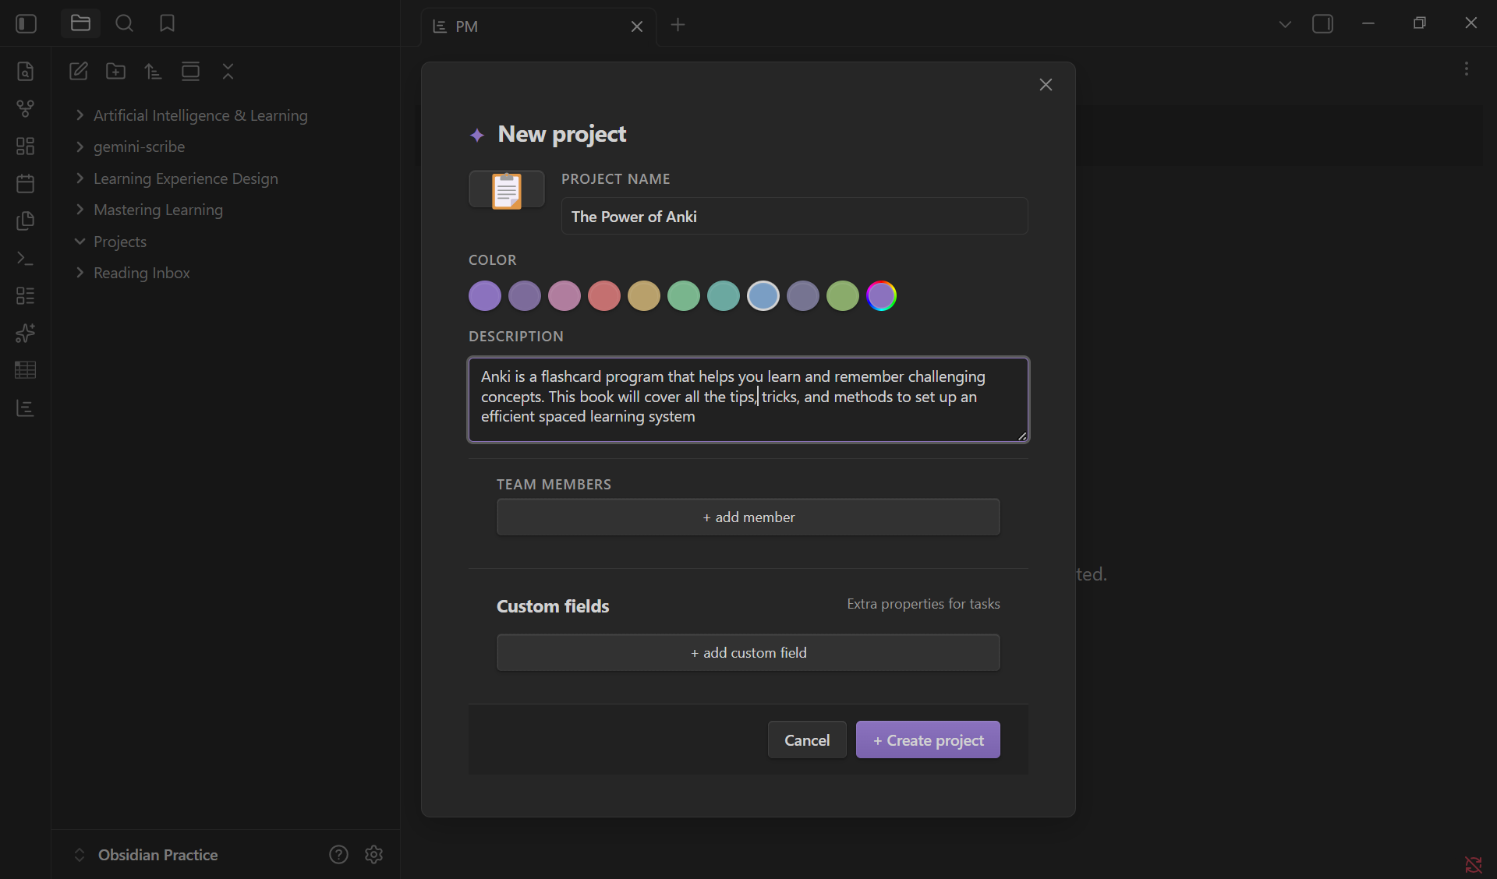
Task: Click the Project Name input field
Action: (795, 217)
